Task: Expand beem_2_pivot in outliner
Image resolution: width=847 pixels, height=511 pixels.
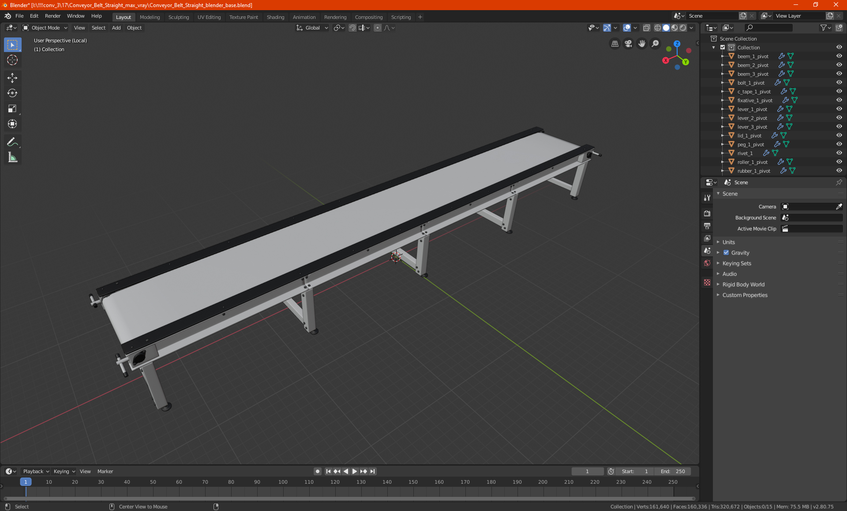Action: [x=722, y=65]
